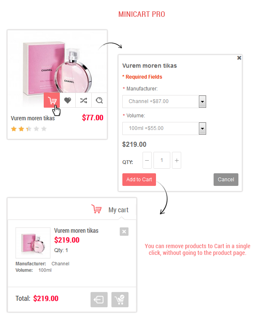Expand the Manufacturer dropdown arrow
The width and height of the screenshot is (259, 323).
202,101
